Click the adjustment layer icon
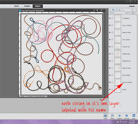Screen dimensions: 138x124 tap(113, 10)
